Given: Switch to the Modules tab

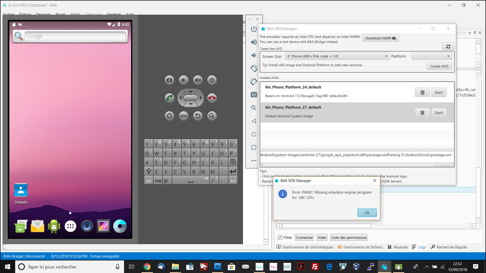Looking at the screenshot, I should pos(398,247).
